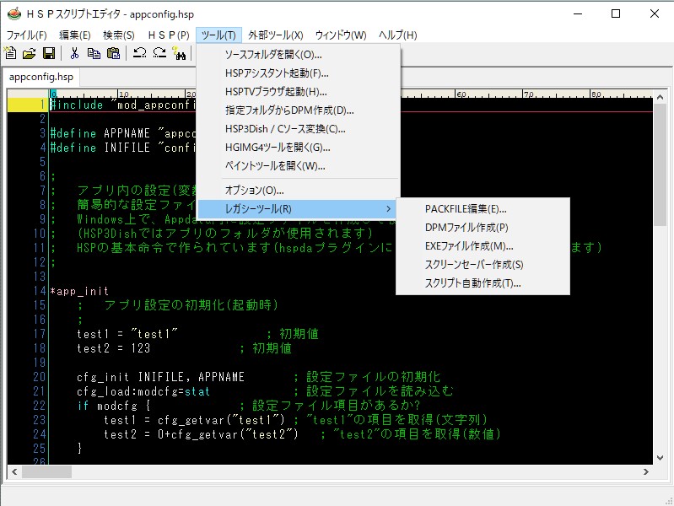
Task: Expand the レガシーツール(R) submenu arrow
Action: (388, 209)
